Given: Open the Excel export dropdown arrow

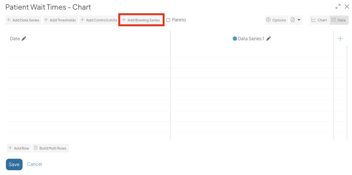Looking at the screenshot, I should 299,20.
